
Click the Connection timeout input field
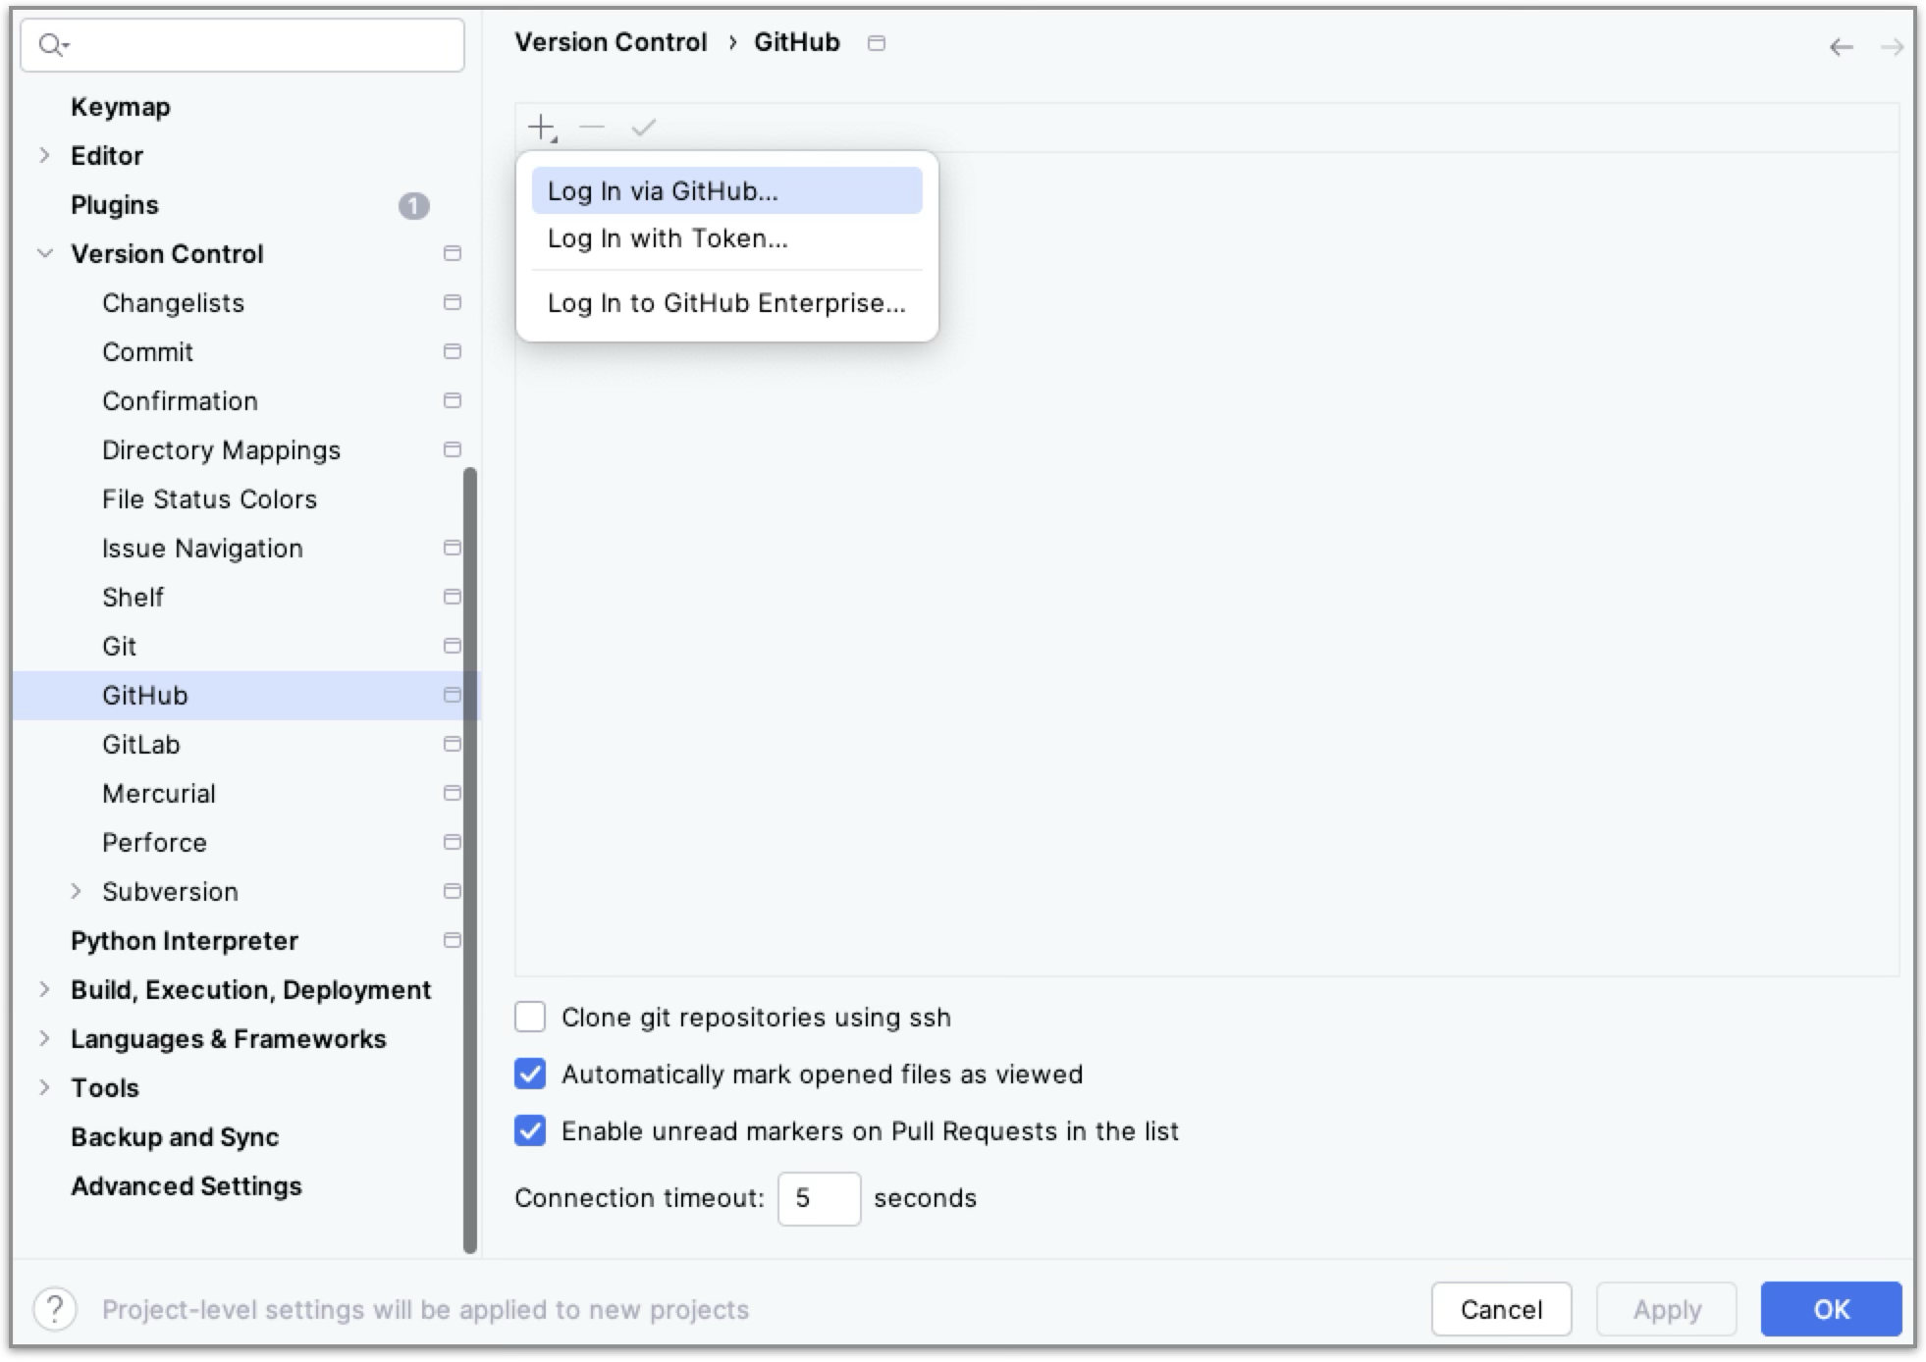click(x=819, y=1198)
